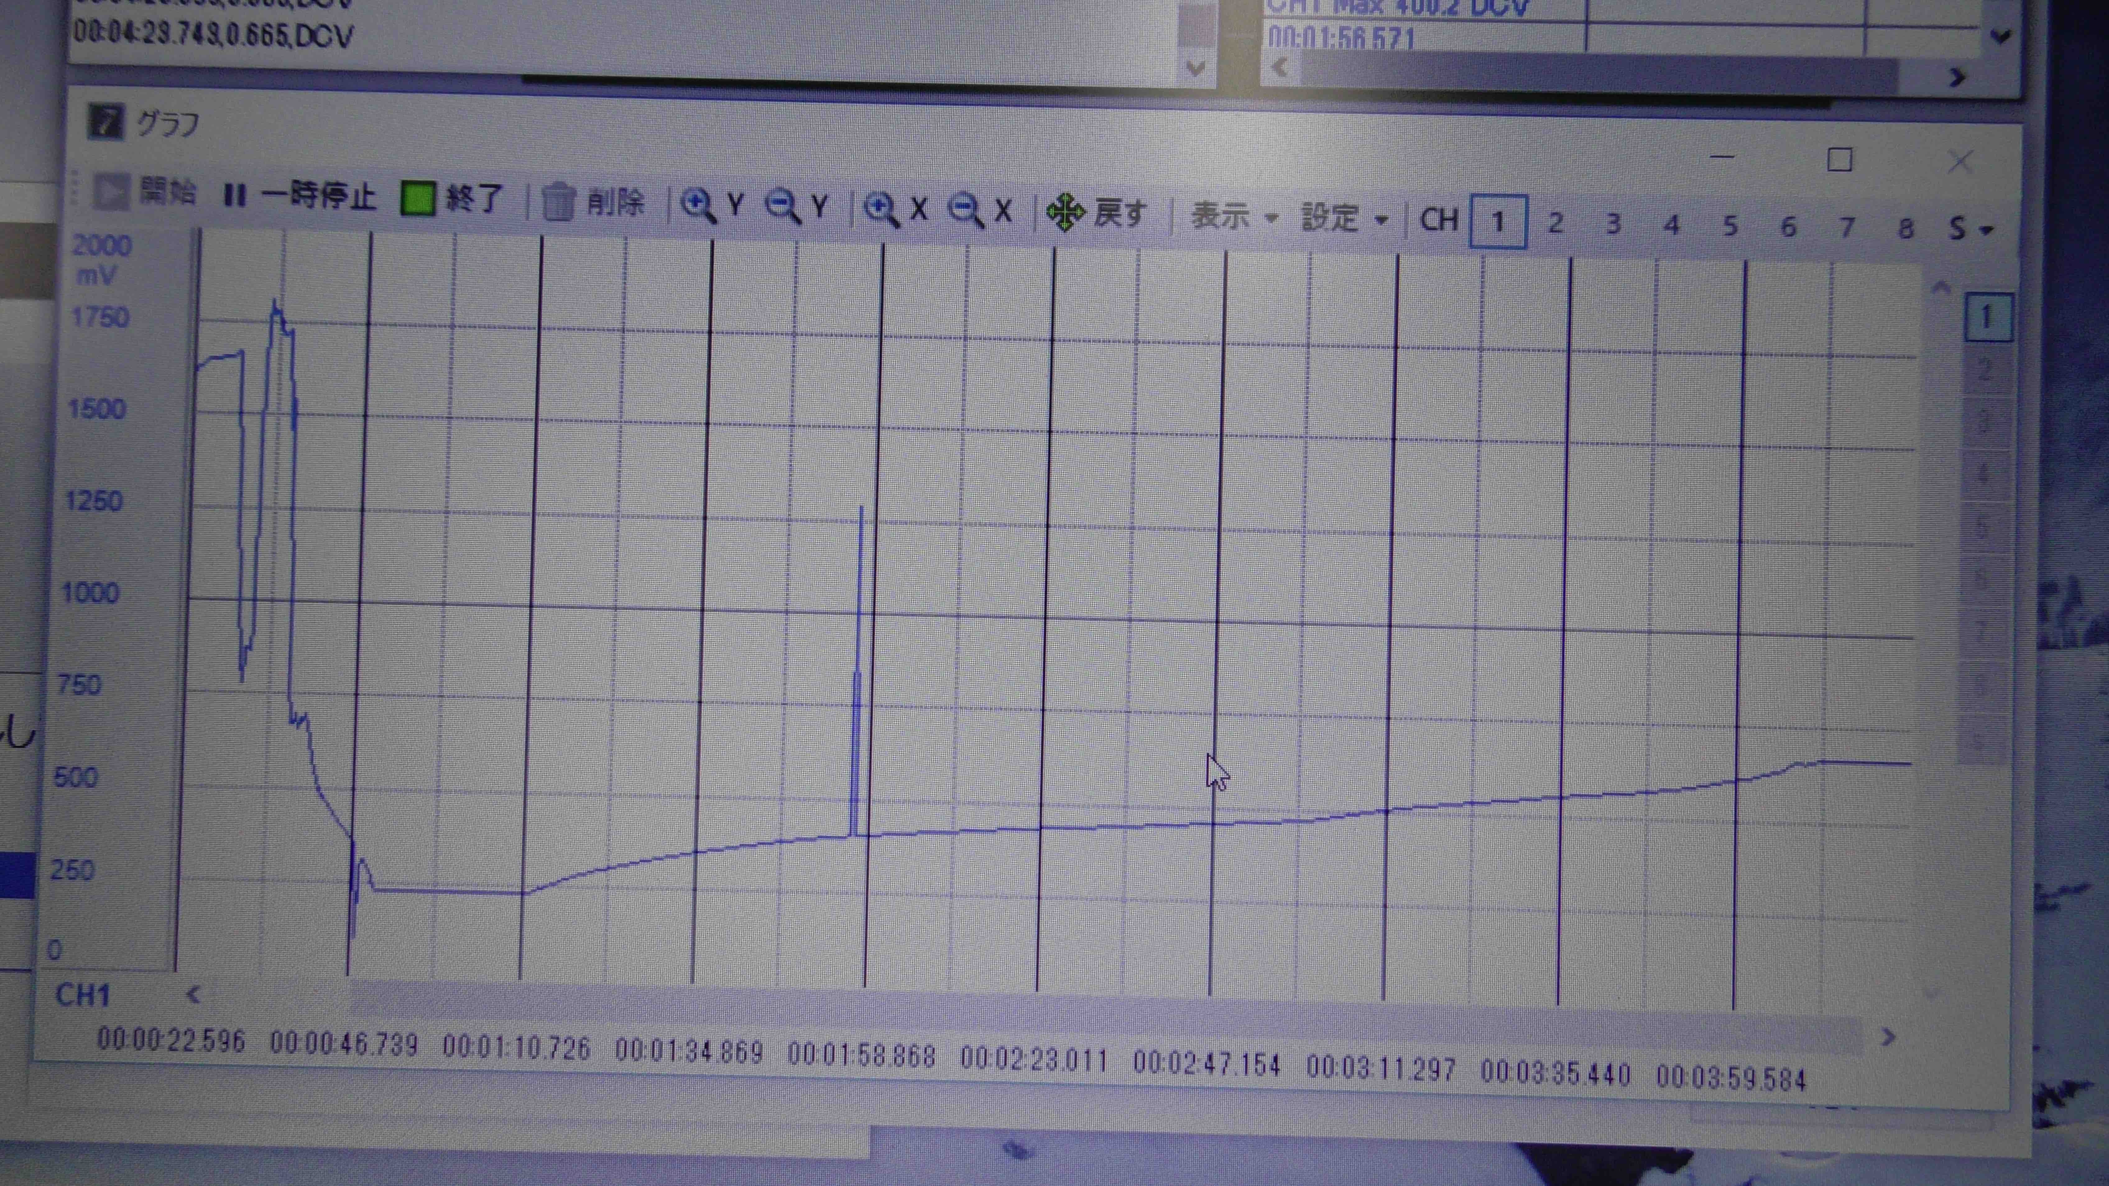The image size is (2109, 1186).
Task: Toggle channel 4 in the CH toolbar
Action: pyautogui.click(x=1672, y=224)
